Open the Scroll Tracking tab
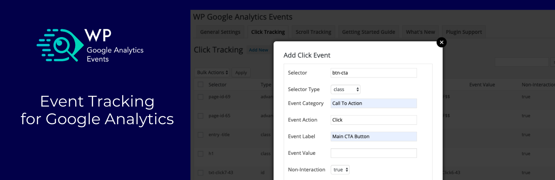The image size is (555, 180). point(313,32)
